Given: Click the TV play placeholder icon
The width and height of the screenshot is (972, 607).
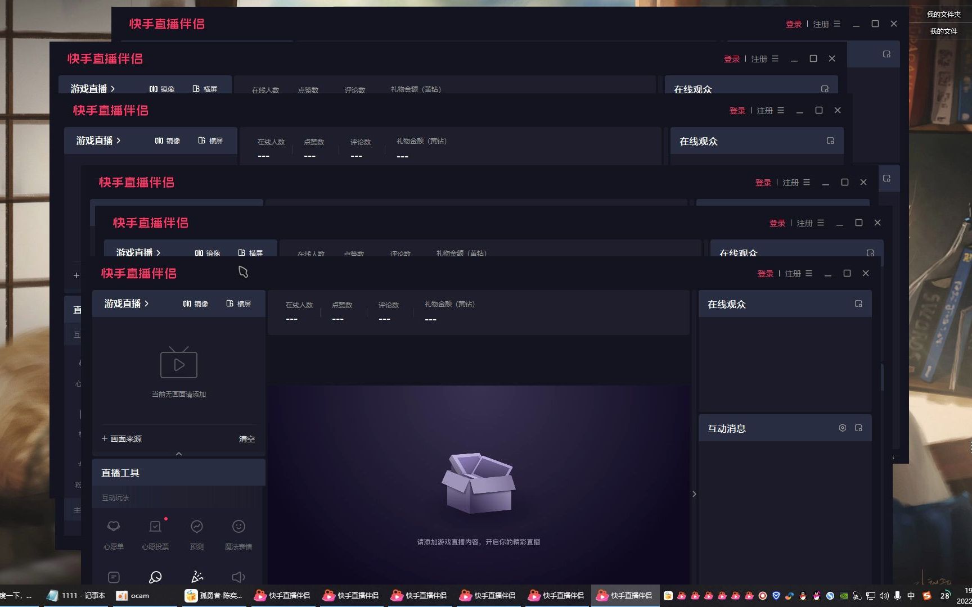Looking at the screenshot, I should 179,363.
